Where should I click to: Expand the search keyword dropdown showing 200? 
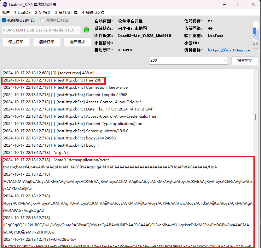coord(225,60)
